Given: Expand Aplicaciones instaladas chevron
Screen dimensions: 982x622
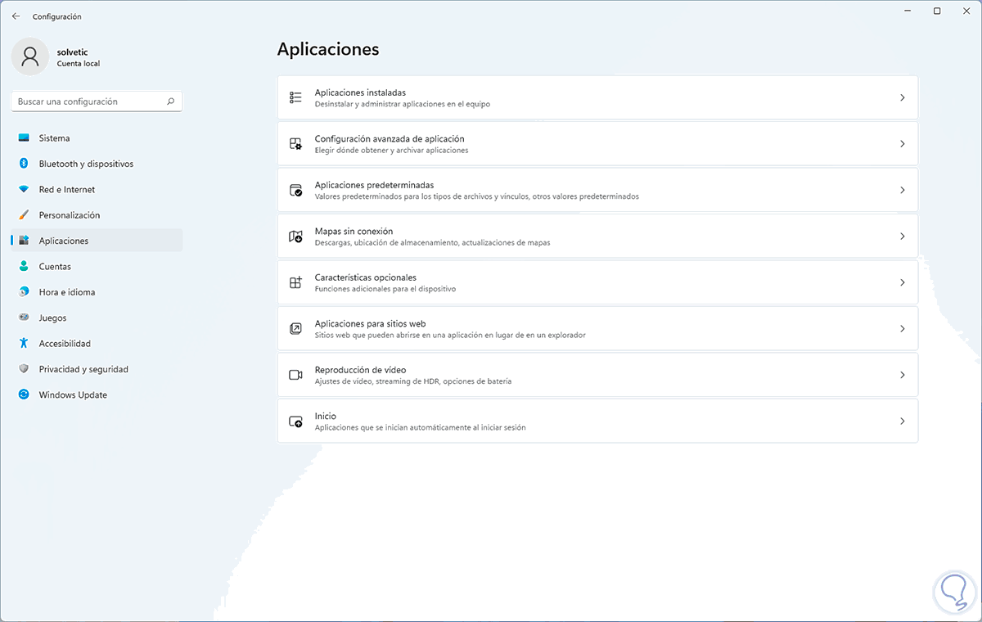Looking at the screenshot, I should (902, 97).
